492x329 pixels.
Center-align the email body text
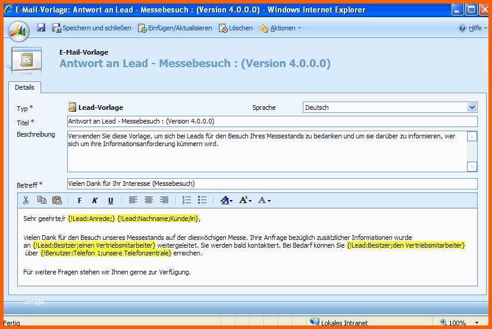[149, 201]
